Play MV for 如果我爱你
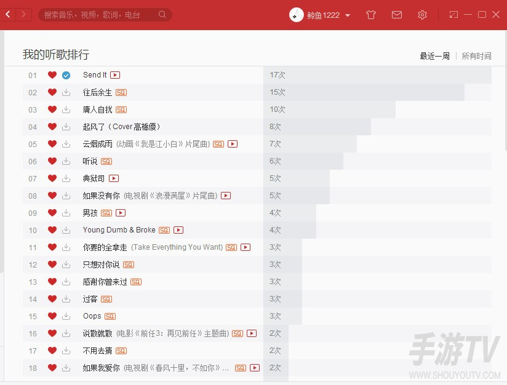 (255, 368)
